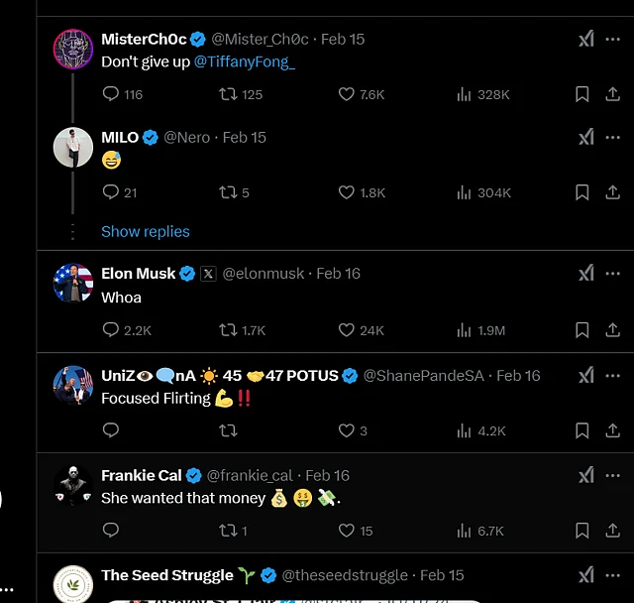Open more options on MisterCh0c's tweet
Viewport: 634px width, 603px height.
click(612, 39)
